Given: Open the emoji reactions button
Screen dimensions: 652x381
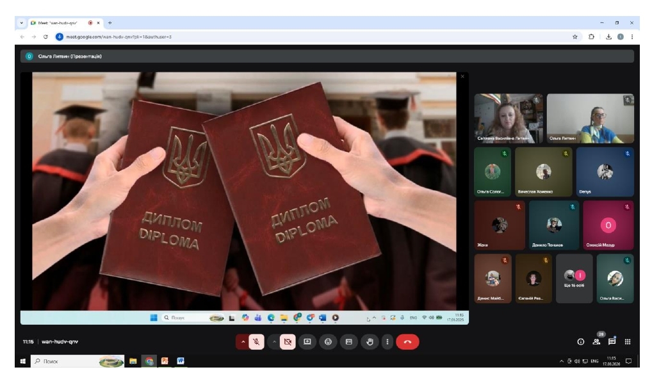Looking at the screenshot, I should (328, 342).
